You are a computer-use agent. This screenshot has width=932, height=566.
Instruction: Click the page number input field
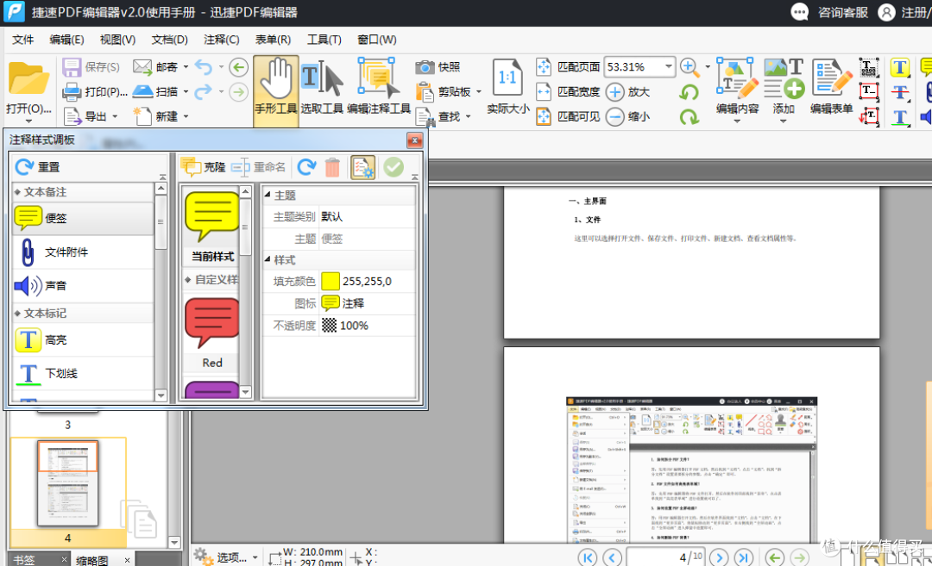(665, 557)
